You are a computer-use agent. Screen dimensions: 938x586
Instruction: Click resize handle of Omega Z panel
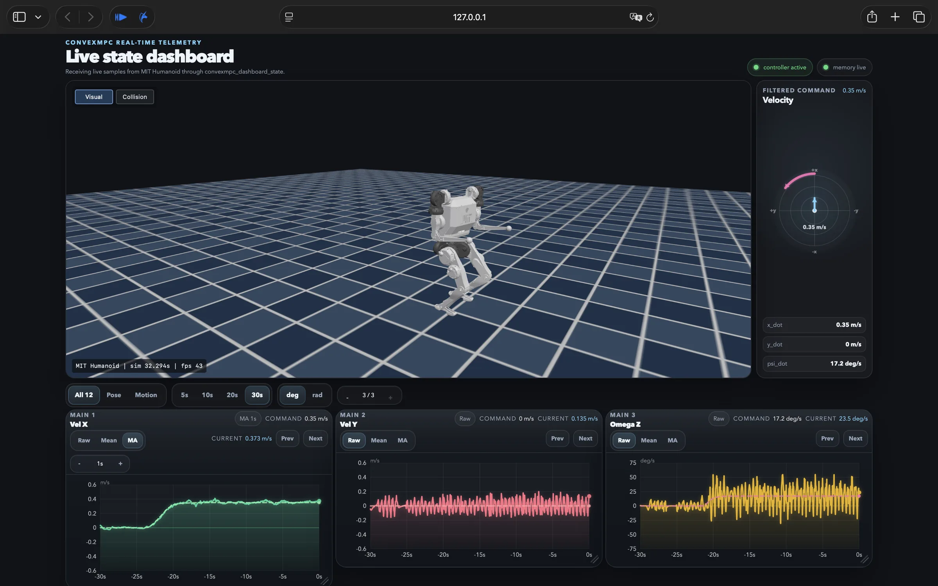[865, 560]
